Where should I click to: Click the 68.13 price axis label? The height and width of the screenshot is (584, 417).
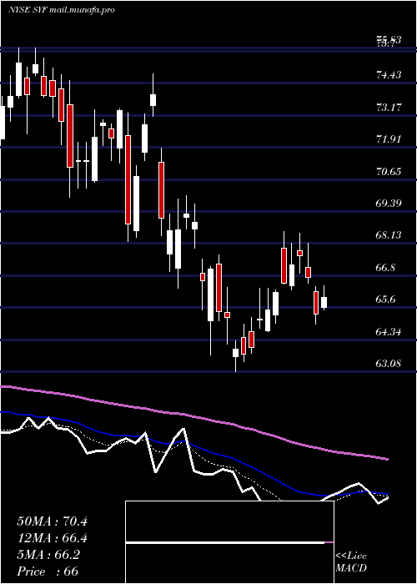[x=389, y=235]
